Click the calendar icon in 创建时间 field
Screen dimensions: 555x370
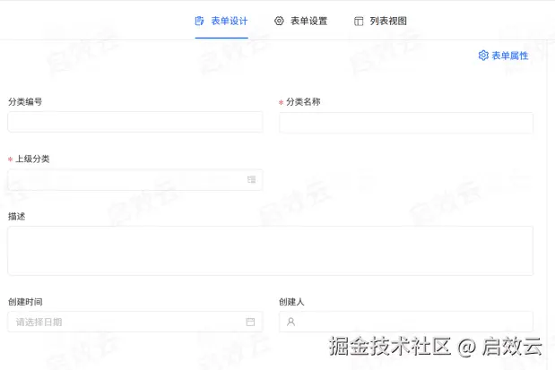point(250,322)
